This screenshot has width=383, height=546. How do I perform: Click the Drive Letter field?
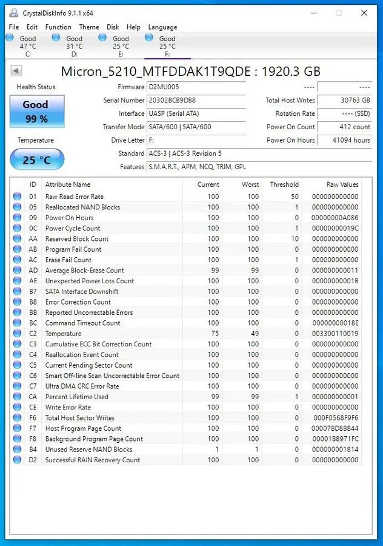[196, 140]
